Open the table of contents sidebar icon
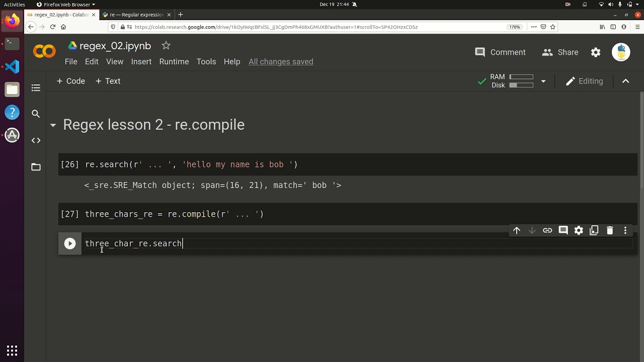This screenshot has height=362, width=644. (36, 88)
